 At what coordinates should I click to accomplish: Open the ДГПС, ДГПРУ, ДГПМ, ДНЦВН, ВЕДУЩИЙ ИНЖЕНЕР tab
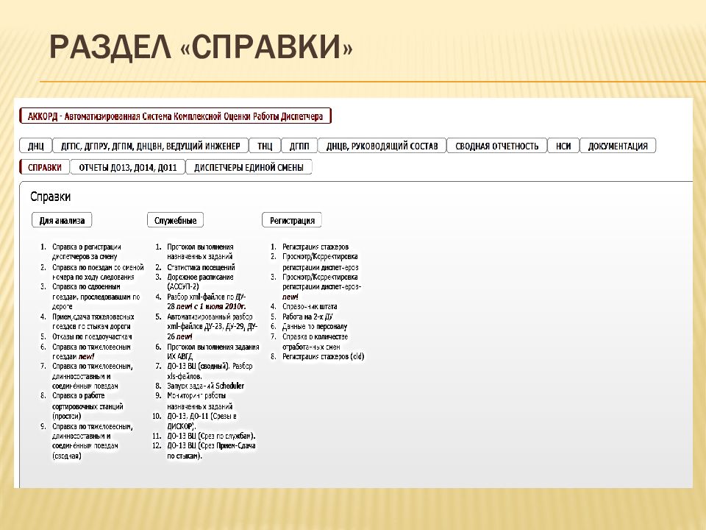tap(150, 146)
